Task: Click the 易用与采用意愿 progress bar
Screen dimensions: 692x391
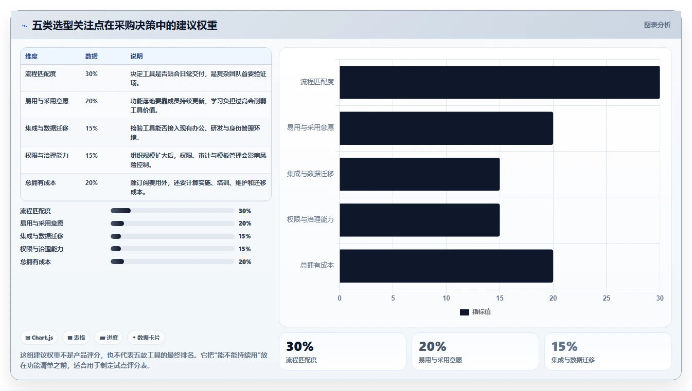Action: coord(172,224)
